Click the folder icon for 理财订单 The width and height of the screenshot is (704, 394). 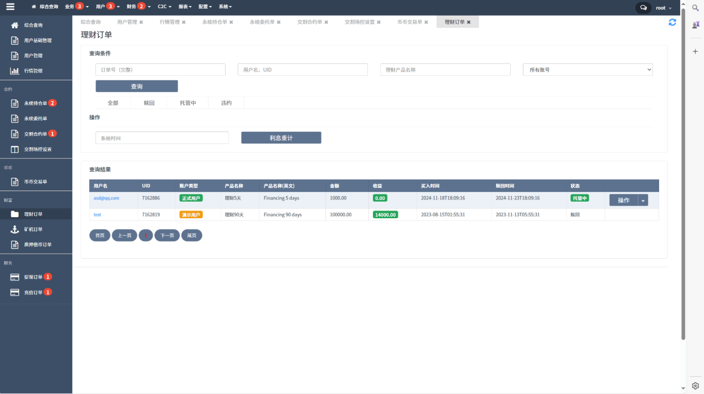(x=15, y=214)
